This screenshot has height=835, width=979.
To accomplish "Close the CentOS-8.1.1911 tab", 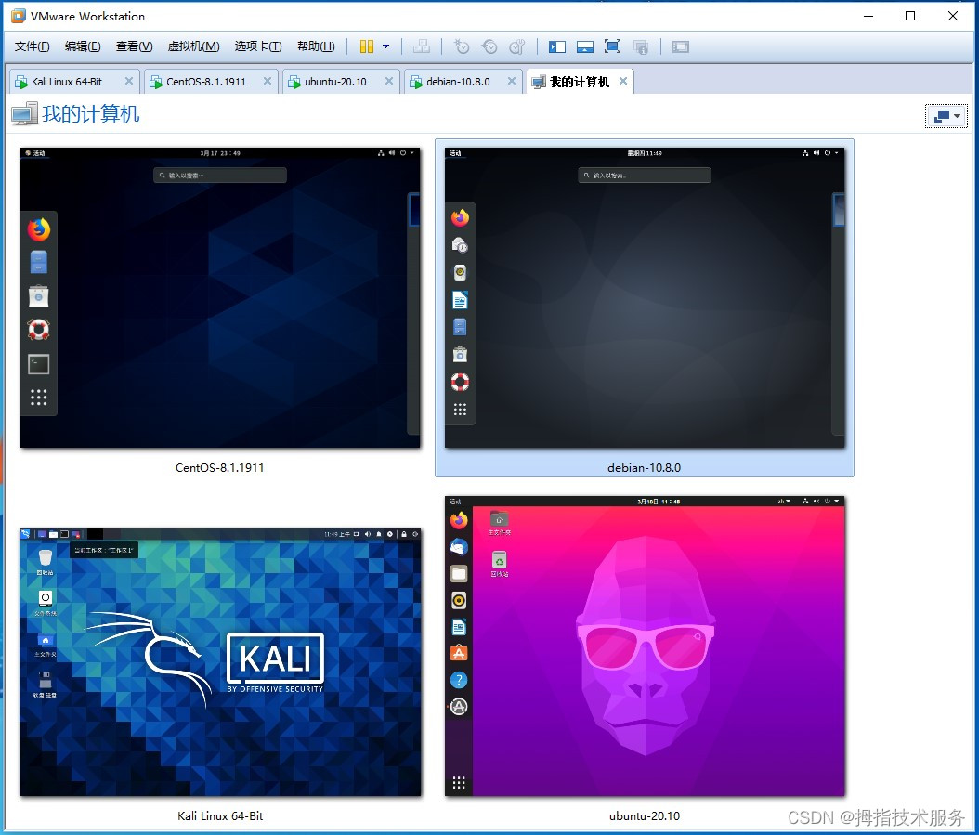I will 268,81.
